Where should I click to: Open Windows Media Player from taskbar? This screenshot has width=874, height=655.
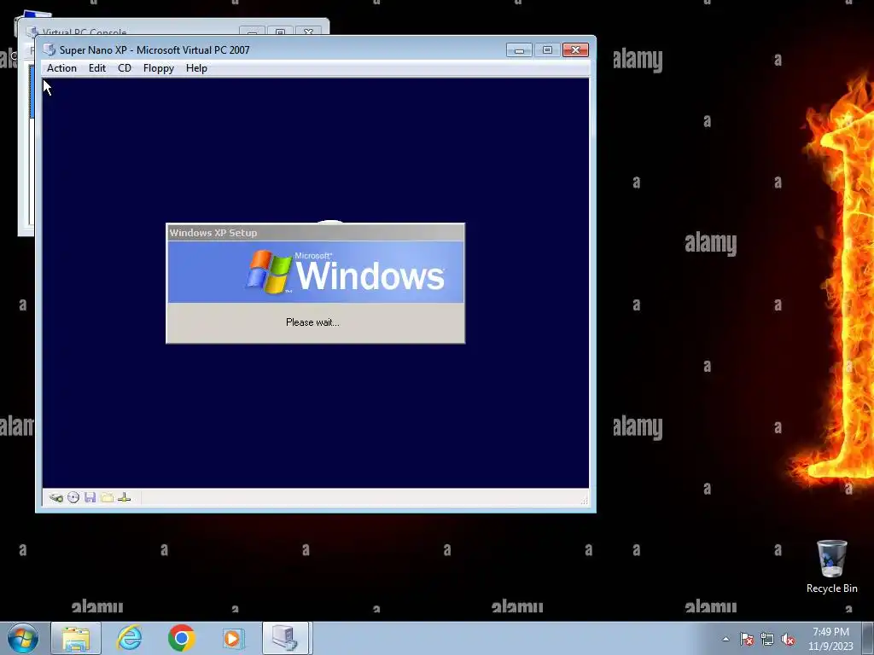[233, 638]
